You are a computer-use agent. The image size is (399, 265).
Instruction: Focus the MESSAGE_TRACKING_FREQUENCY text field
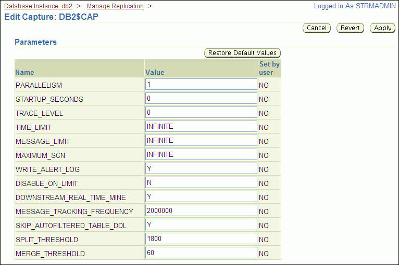tap(201, 210)
